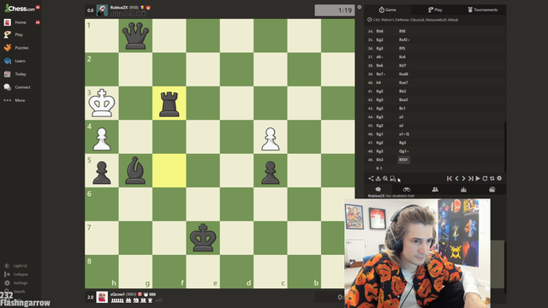Select move 46... a1=Q in list

point(404,134)
